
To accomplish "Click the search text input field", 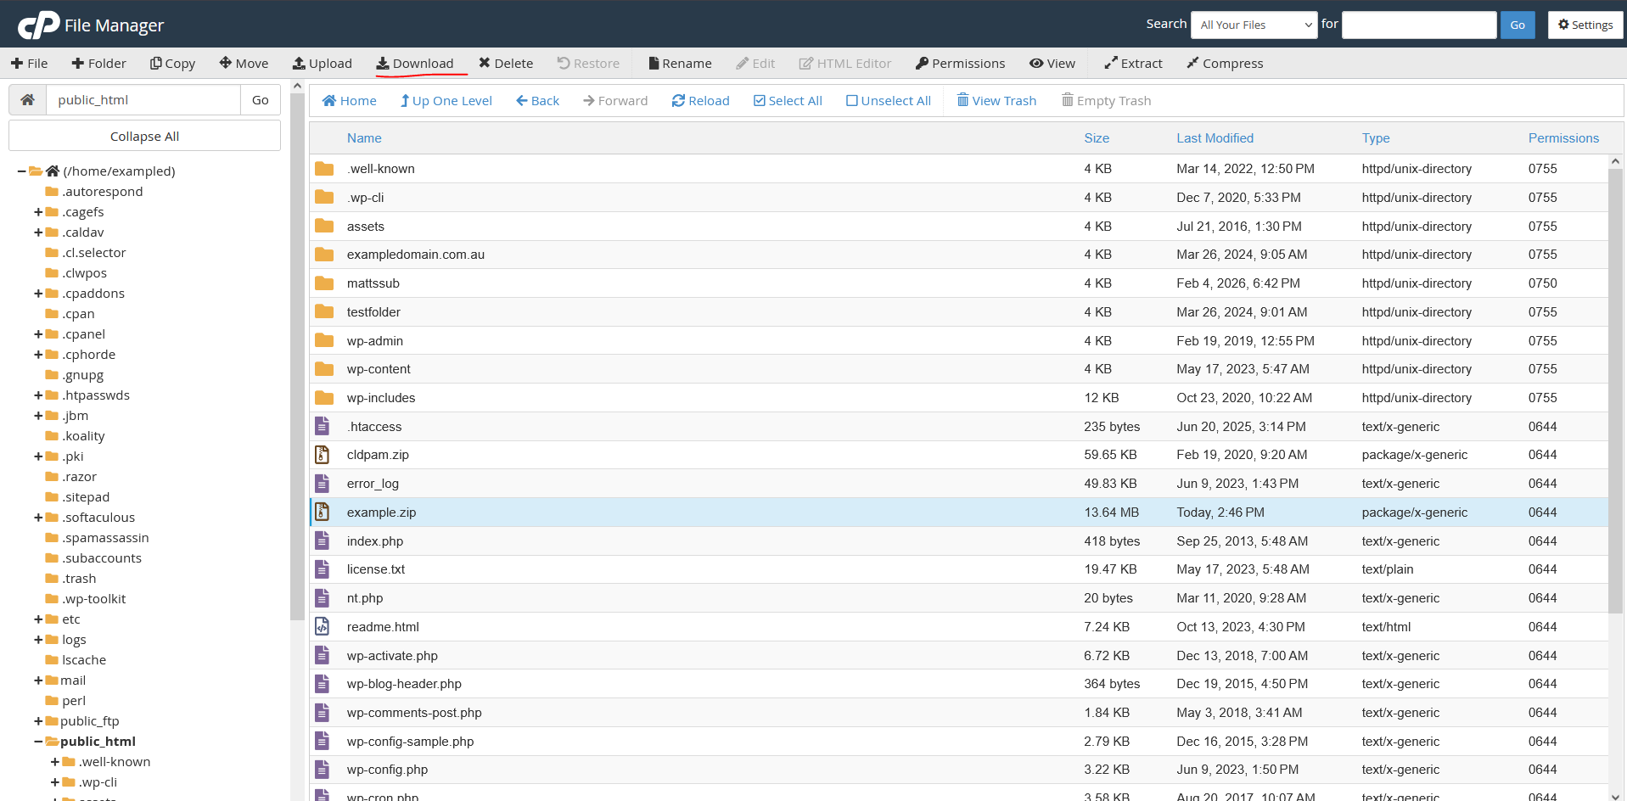I will [1418, 25].
